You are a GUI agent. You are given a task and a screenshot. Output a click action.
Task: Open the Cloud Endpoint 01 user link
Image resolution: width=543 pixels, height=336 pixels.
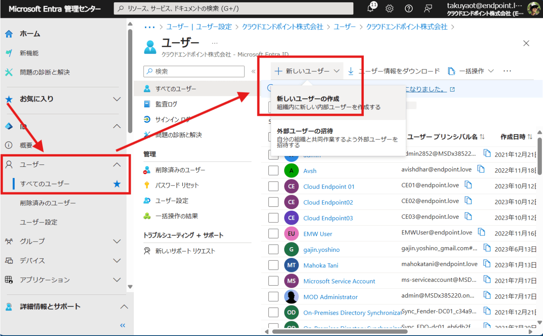[x=329, y=187]
